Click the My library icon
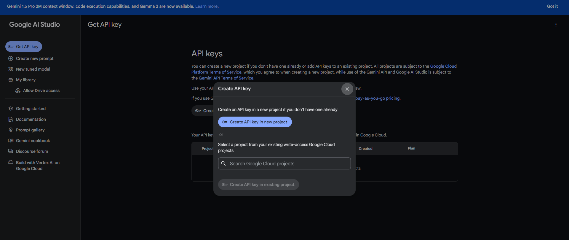Image resolution: width=569 pixels, height=240 pixels. [11, 80]
